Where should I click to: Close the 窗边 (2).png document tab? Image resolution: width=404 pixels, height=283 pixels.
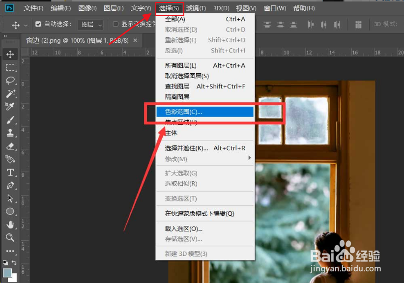pyautogui.click(x=135, y=40)
